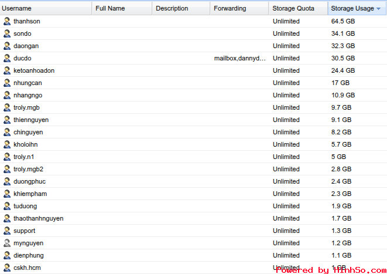Image resolution: width=387 pixels, height=274 pixels.
Task: Click the 64.5 GB usage cell
Action: (343, 21)
